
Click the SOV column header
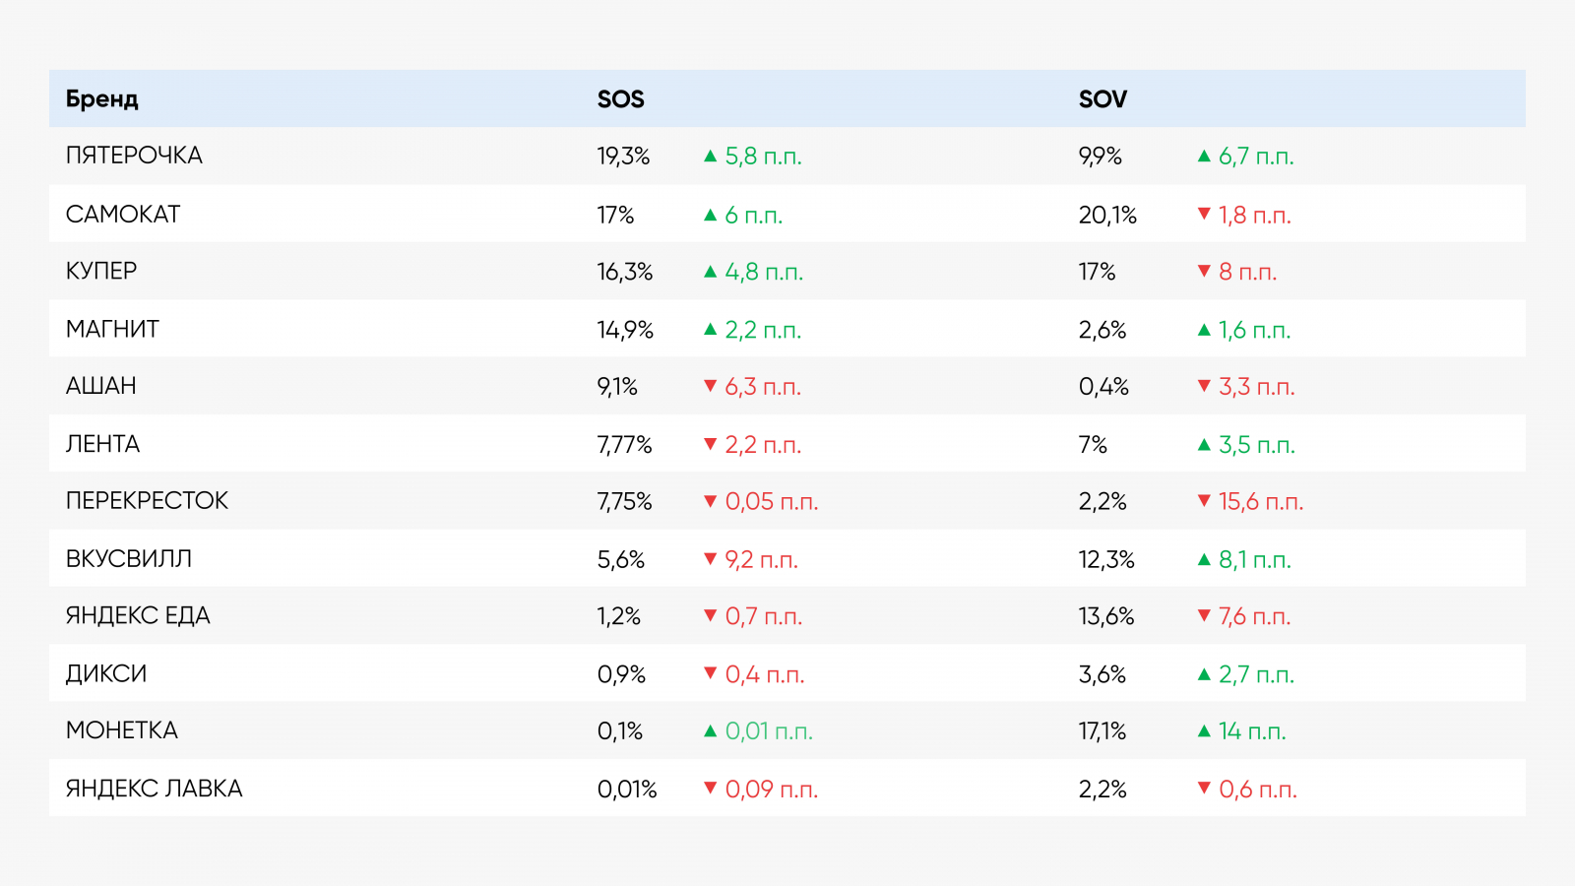click(1102, 99)
